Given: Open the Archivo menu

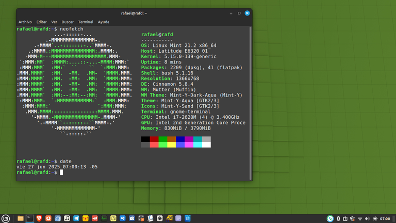Looking at the screenshot, I should point(25,22).
